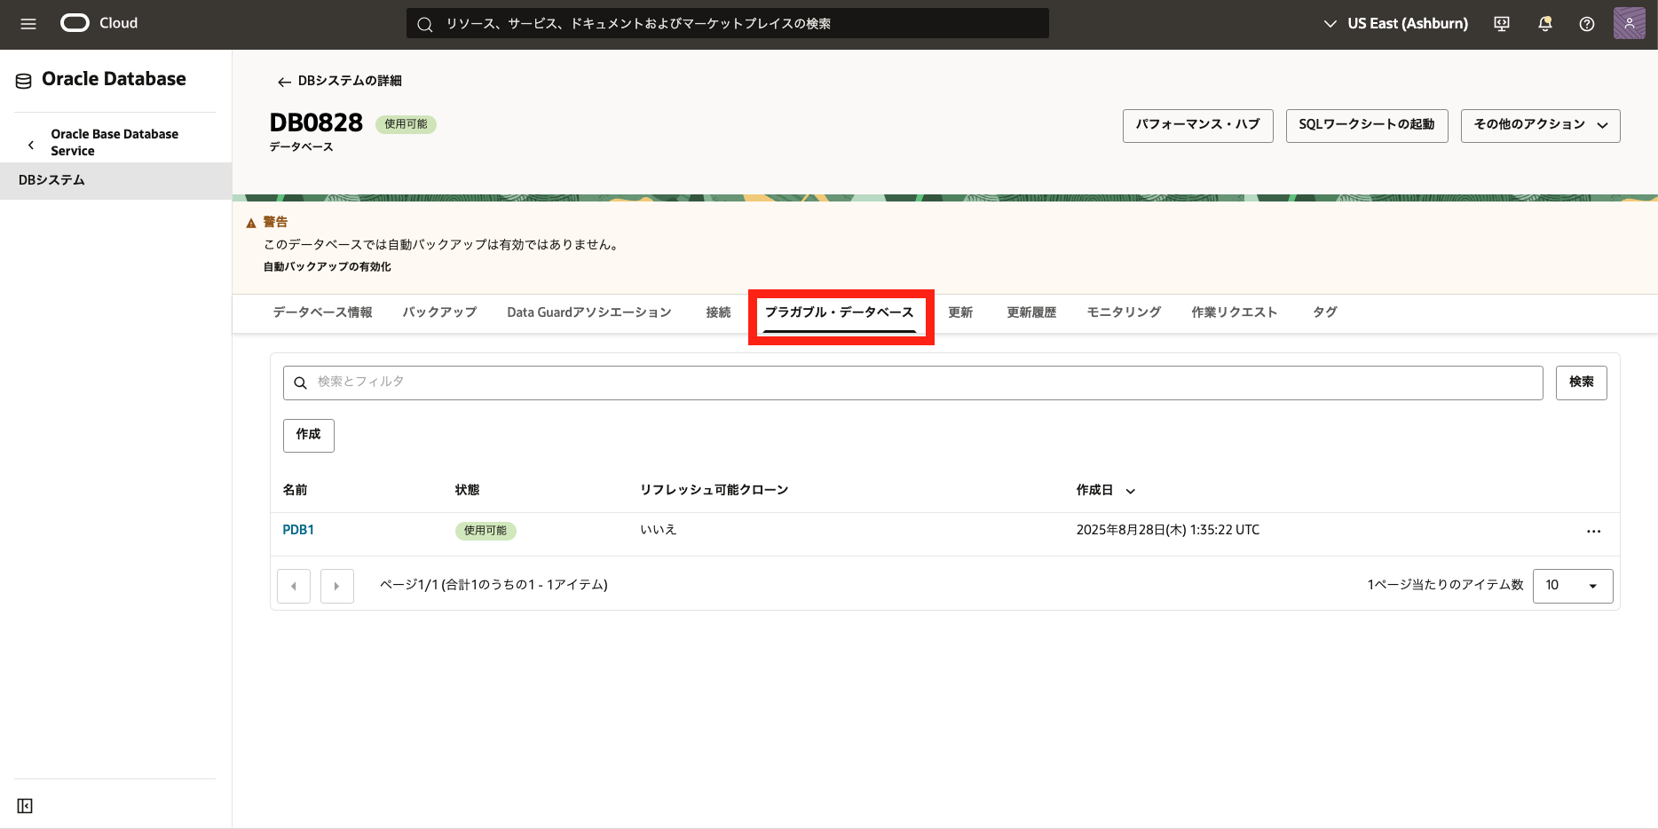The height and width of the screenshot is (829, 1658).
Task: Open the Cloud Shell developer tools icon
Action: coord(1502,24)
